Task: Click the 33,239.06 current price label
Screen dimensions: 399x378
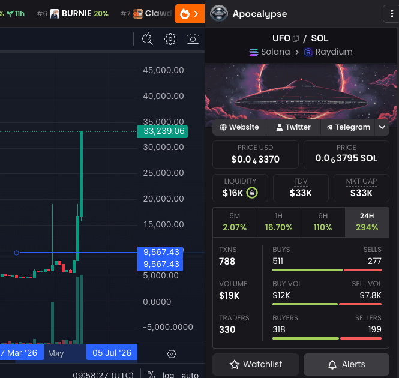Action: [x=163, y=131]
